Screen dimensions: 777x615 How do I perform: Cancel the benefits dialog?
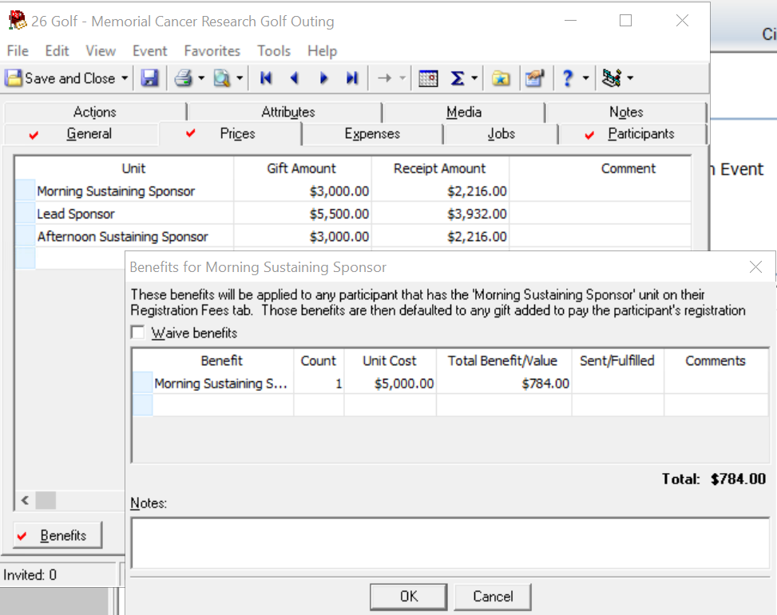click(493, 596)
